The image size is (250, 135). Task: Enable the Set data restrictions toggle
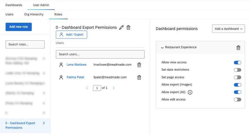click(x=237, y=70)
